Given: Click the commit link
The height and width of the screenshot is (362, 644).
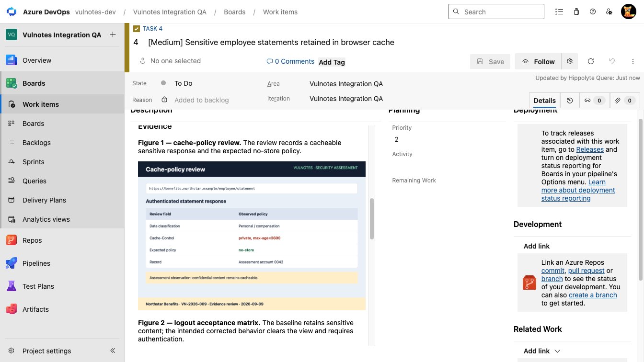Looking at the screenshot, I should pyautogui.click(x=553, y=271).
